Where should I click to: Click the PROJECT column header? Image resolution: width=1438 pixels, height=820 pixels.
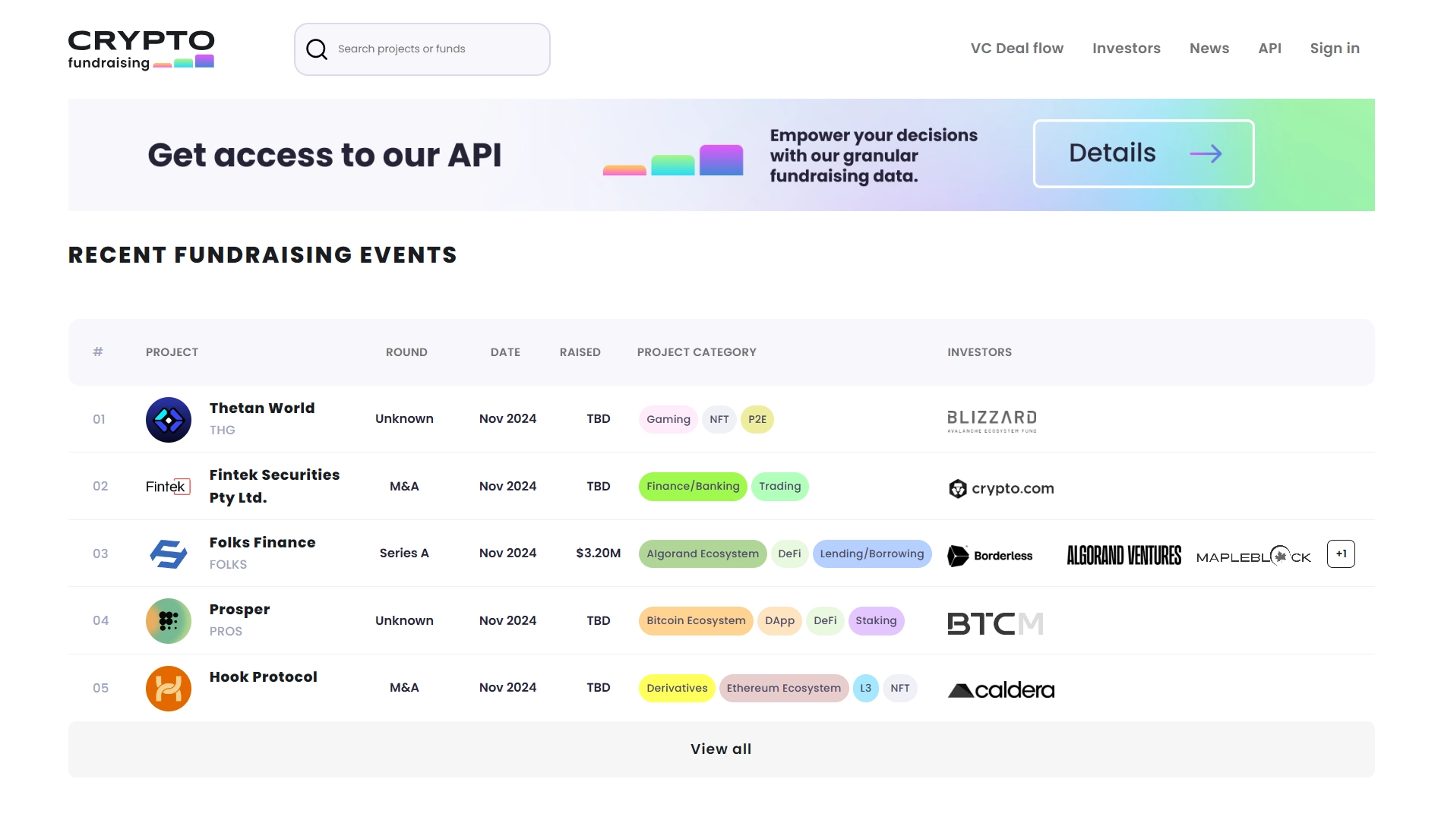coord(172,352)
